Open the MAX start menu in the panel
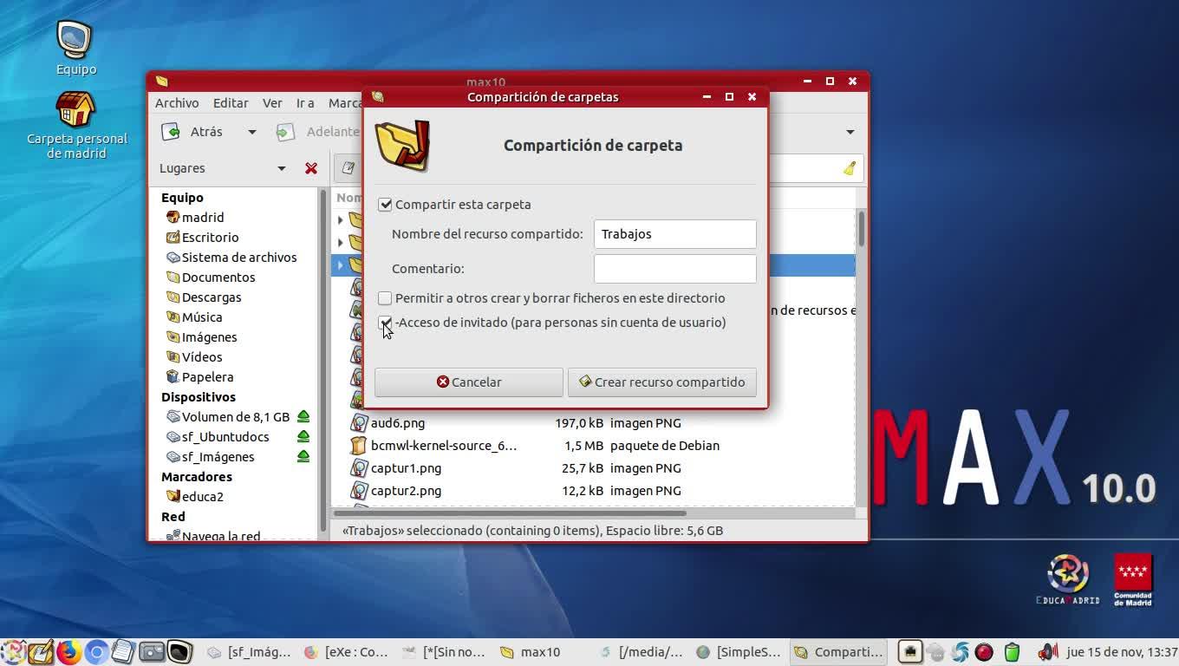Screen dimensions: 1179x666 [14, 652]
